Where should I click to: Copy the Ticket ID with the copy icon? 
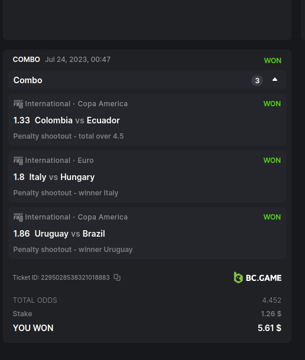(x=117, y=277)
